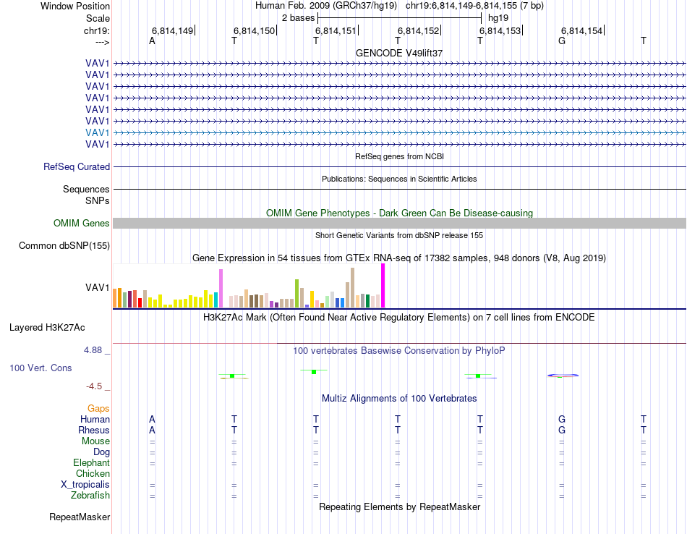Open the RefSeq Curated track label
687x534 pixels.
pos(77,166)
